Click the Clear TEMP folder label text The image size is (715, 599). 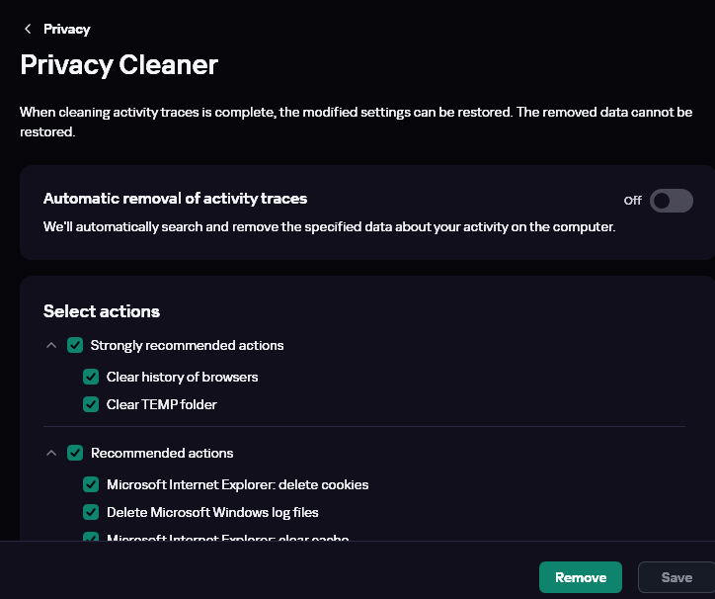point(161,404)
